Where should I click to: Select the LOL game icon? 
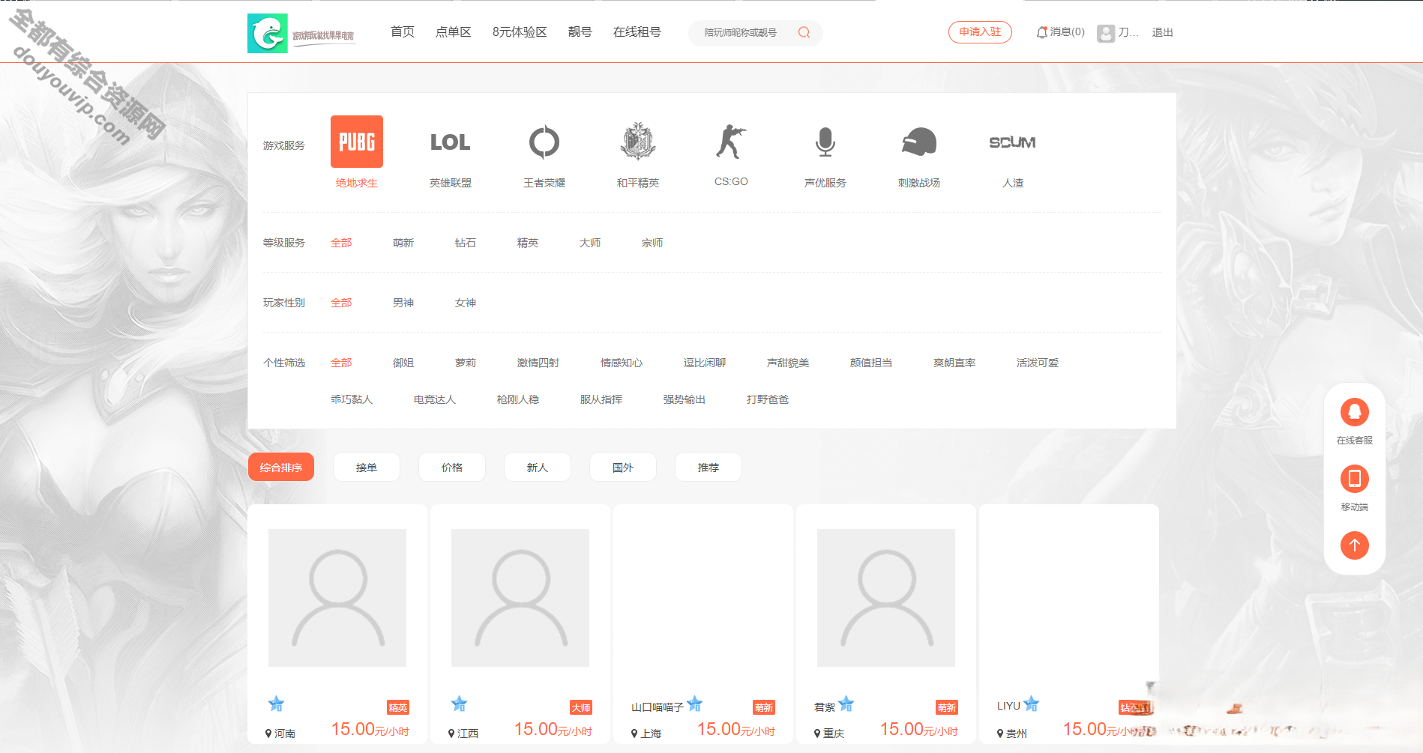pyautogui.click(x=450, y=142)
